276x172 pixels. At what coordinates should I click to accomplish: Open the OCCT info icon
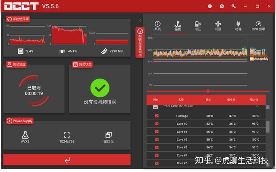coord(210,6)
